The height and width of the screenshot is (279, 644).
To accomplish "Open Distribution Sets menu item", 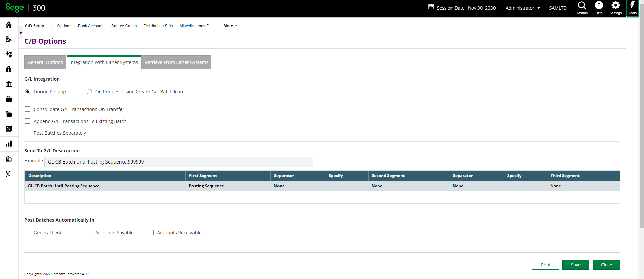I will coord(158,26).
